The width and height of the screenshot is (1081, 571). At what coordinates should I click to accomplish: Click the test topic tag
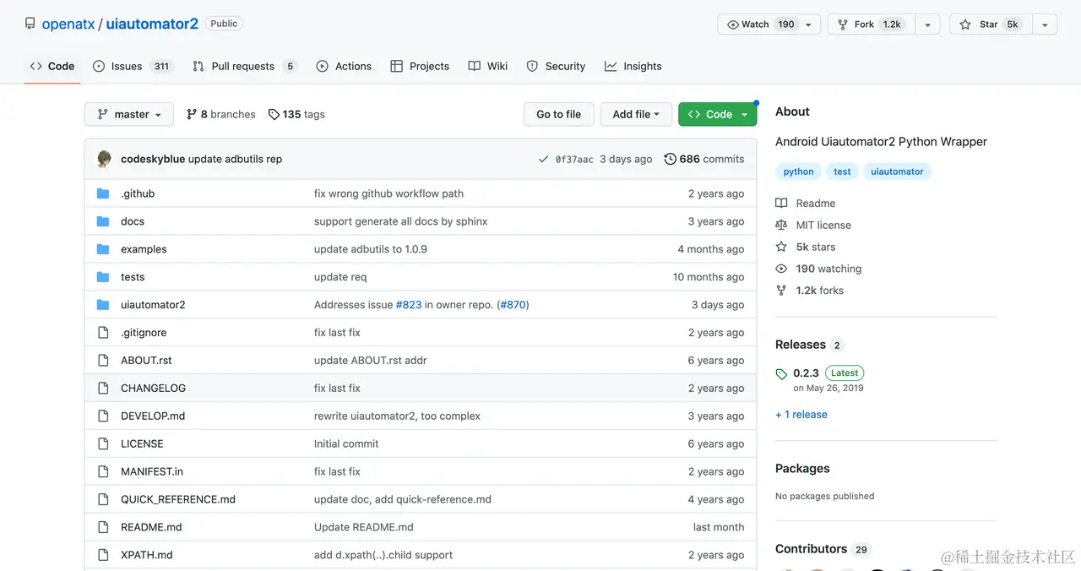point(842,171)
